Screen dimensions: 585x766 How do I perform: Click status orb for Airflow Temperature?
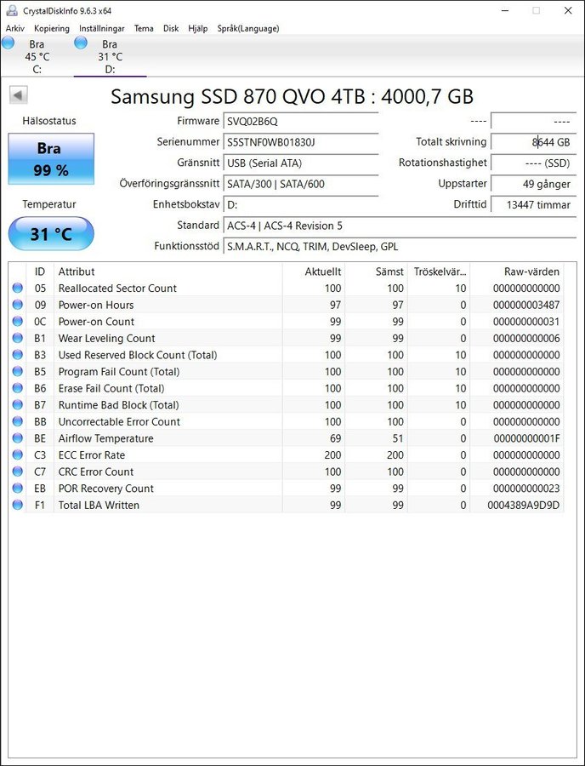coord(18,438)
